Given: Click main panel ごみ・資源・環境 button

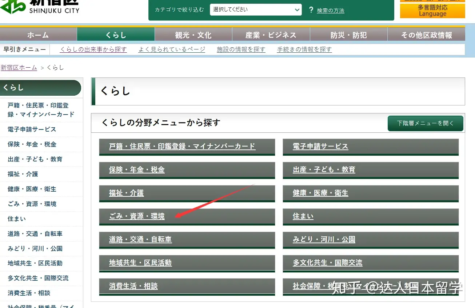Looking at the screenshot, I should 187,217.
